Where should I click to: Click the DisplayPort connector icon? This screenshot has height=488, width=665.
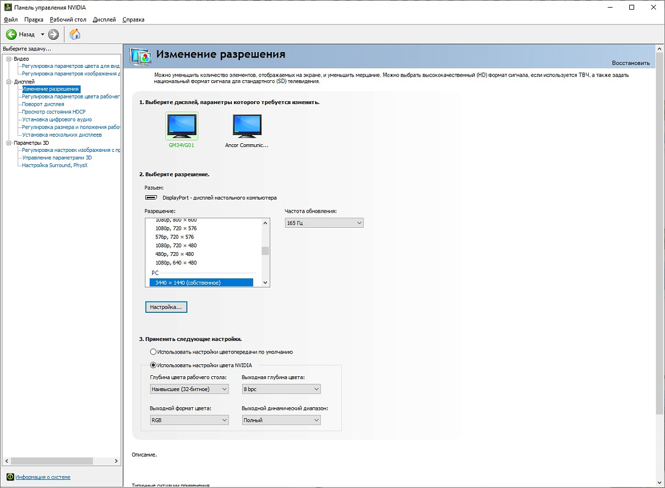click(x=152, y=197)
